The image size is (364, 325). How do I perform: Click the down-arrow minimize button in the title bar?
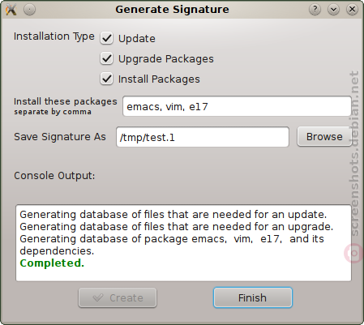[x=333, y=10]
